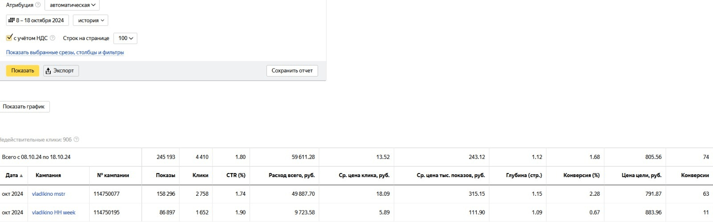Click the help icon next to Атрибуция
This screenshot has height=222, width=713.
pos(38,5)
